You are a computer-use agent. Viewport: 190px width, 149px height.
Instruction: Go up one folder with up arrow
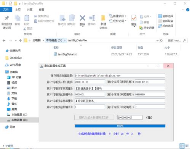[x=20, y=41]
